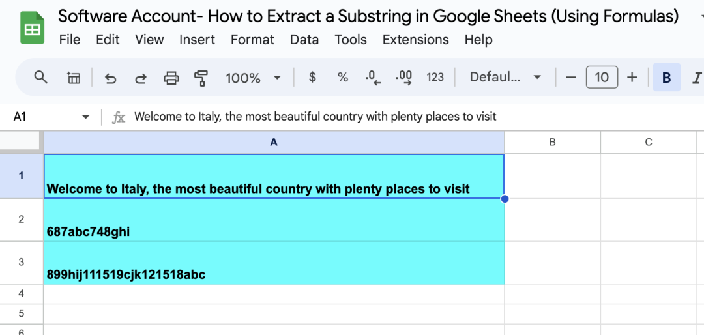Open the 123 more formats button
The image size is (704, 335).
pos(435,78)
